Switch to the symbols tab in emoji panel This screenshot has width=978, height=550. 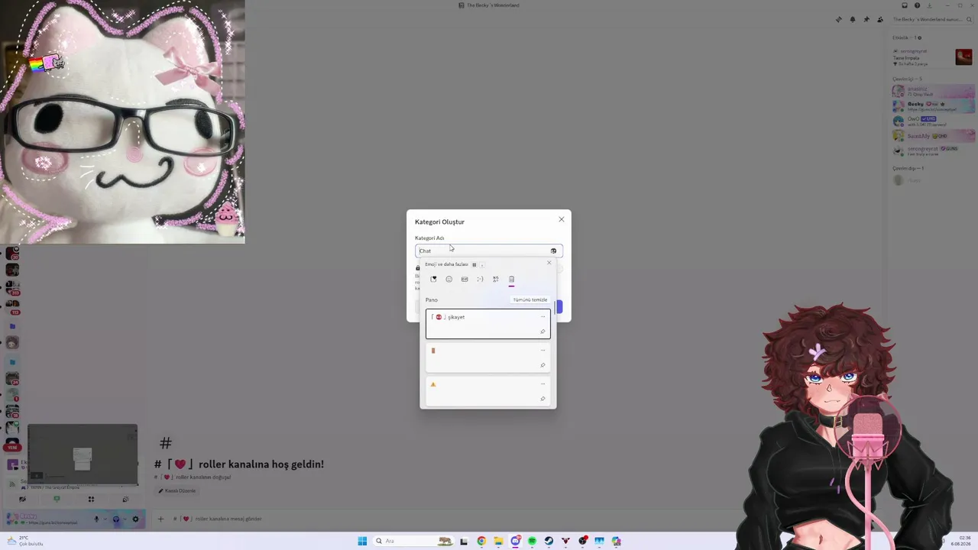point(496,279)
